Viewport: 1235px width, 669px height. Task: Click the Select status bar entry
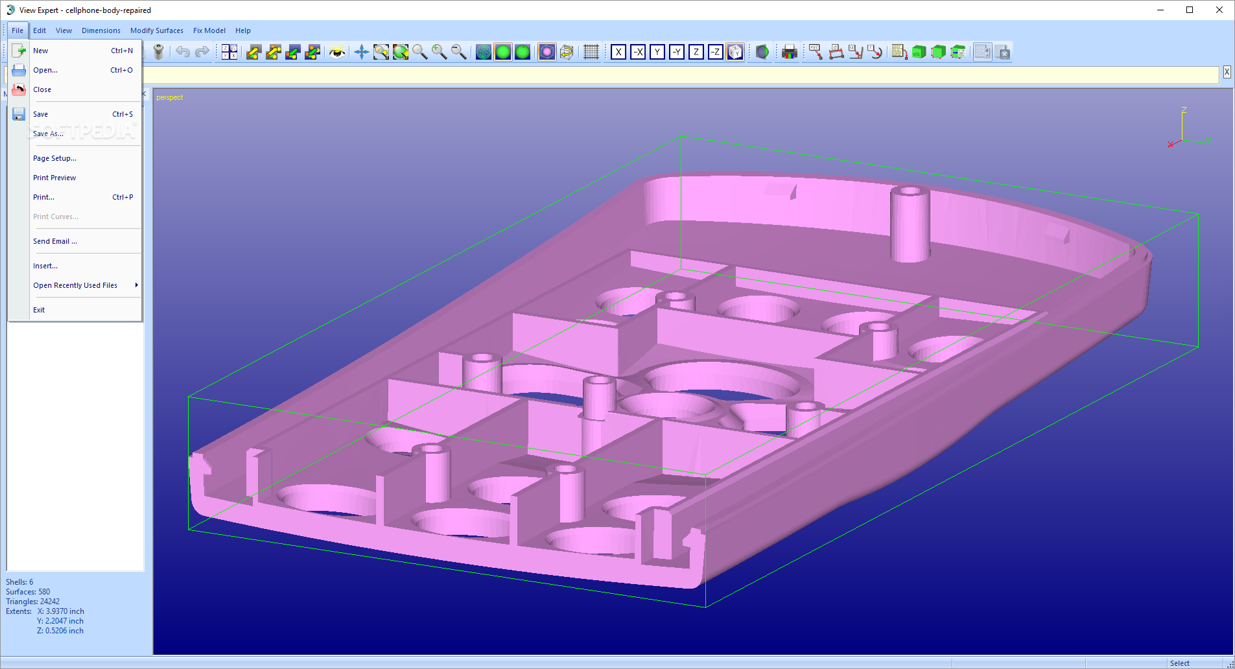tap(1180, 663)
